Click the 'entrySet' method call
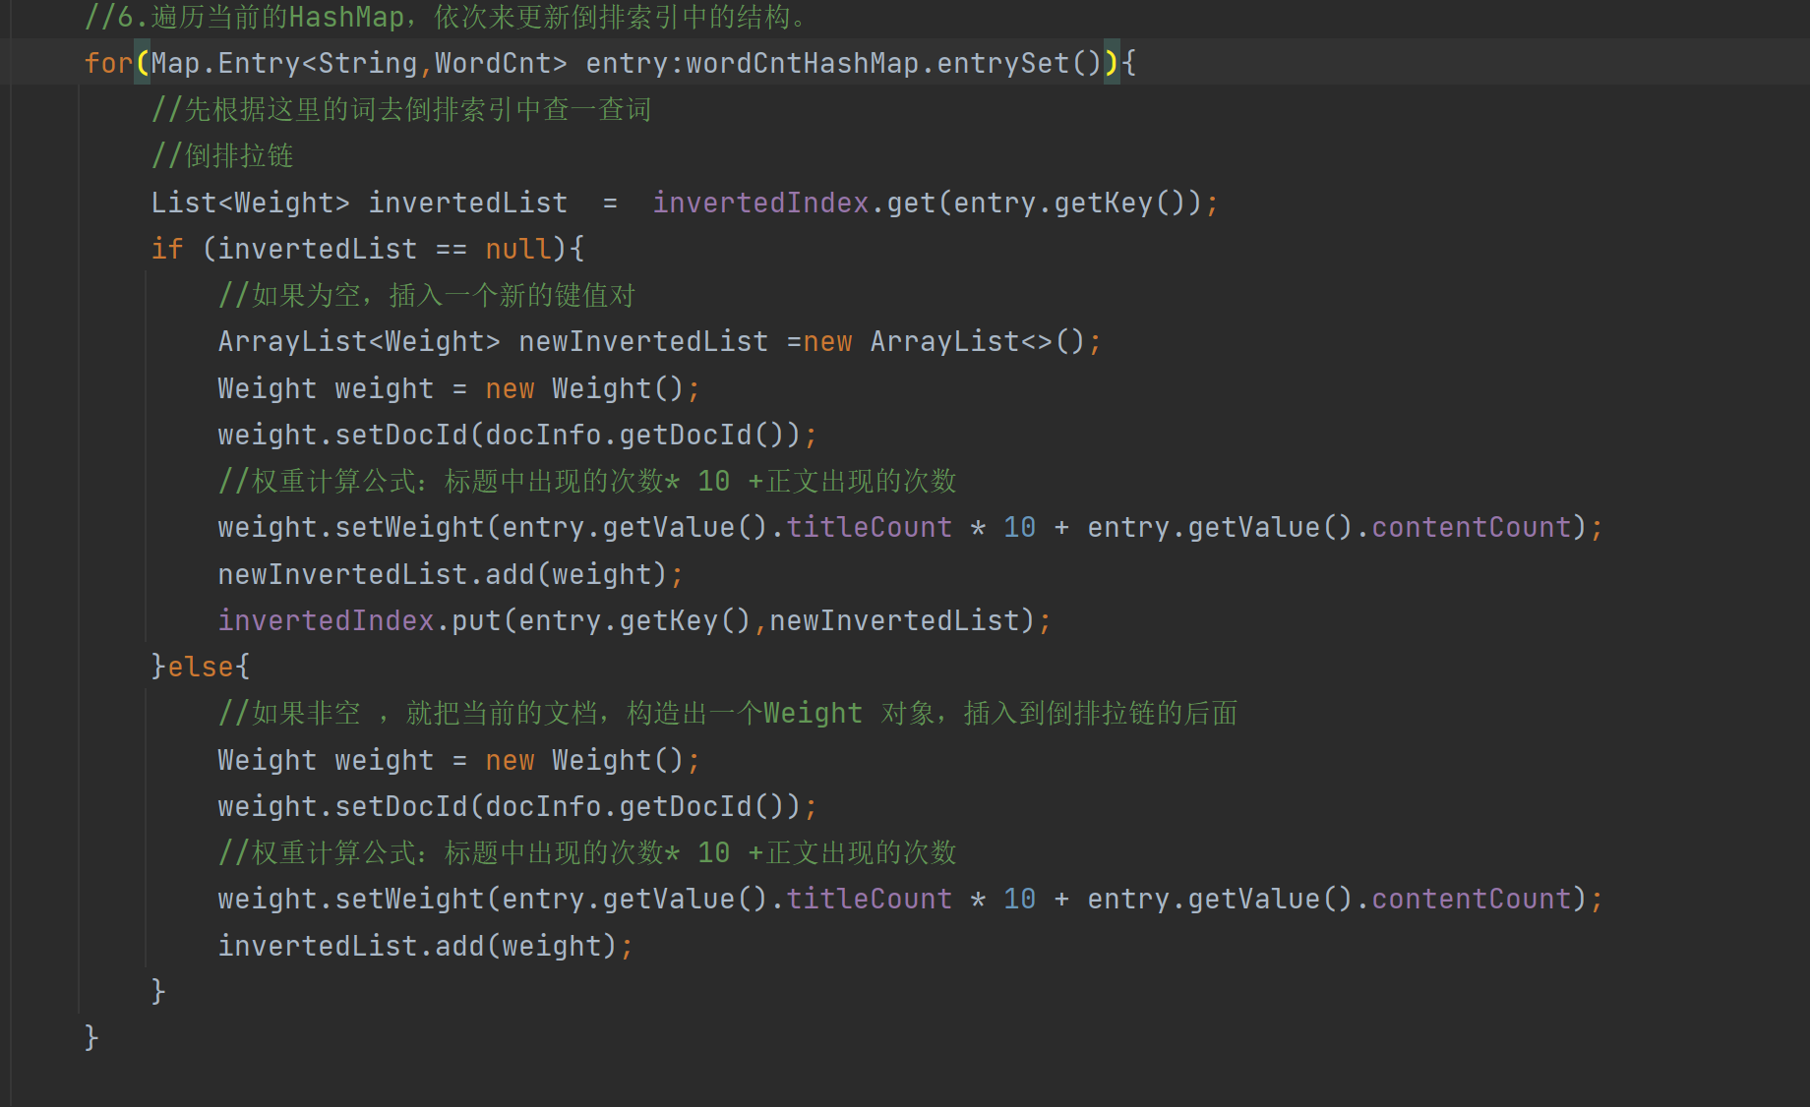 pyautogui.click(x=1002, y=63)
